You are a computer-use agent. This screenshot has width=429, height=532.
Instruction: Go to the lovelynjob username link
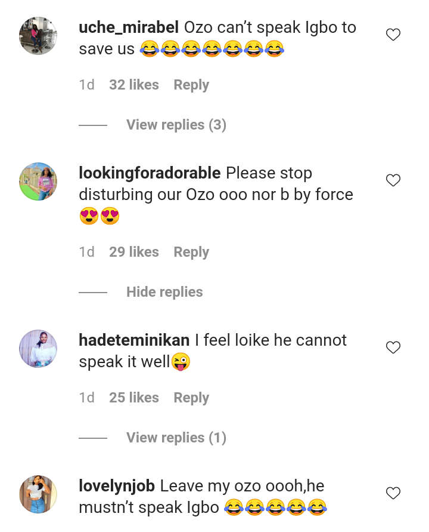[x=117, y=486]
